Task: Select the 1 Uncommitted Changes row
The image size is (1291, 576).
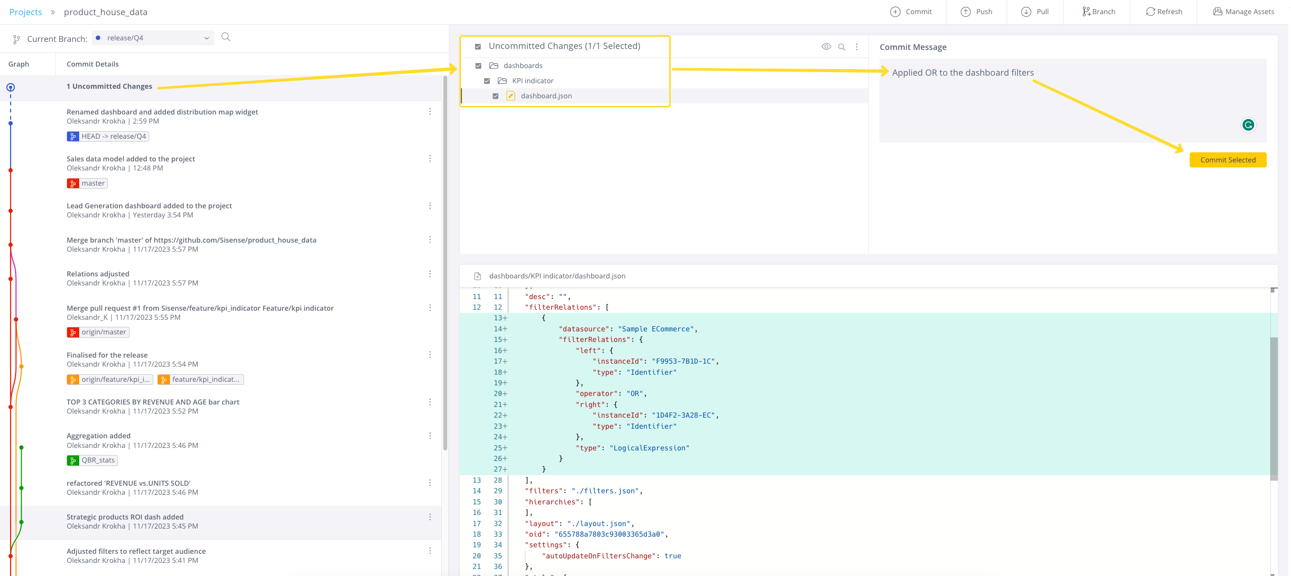Action: click(221, 87)
